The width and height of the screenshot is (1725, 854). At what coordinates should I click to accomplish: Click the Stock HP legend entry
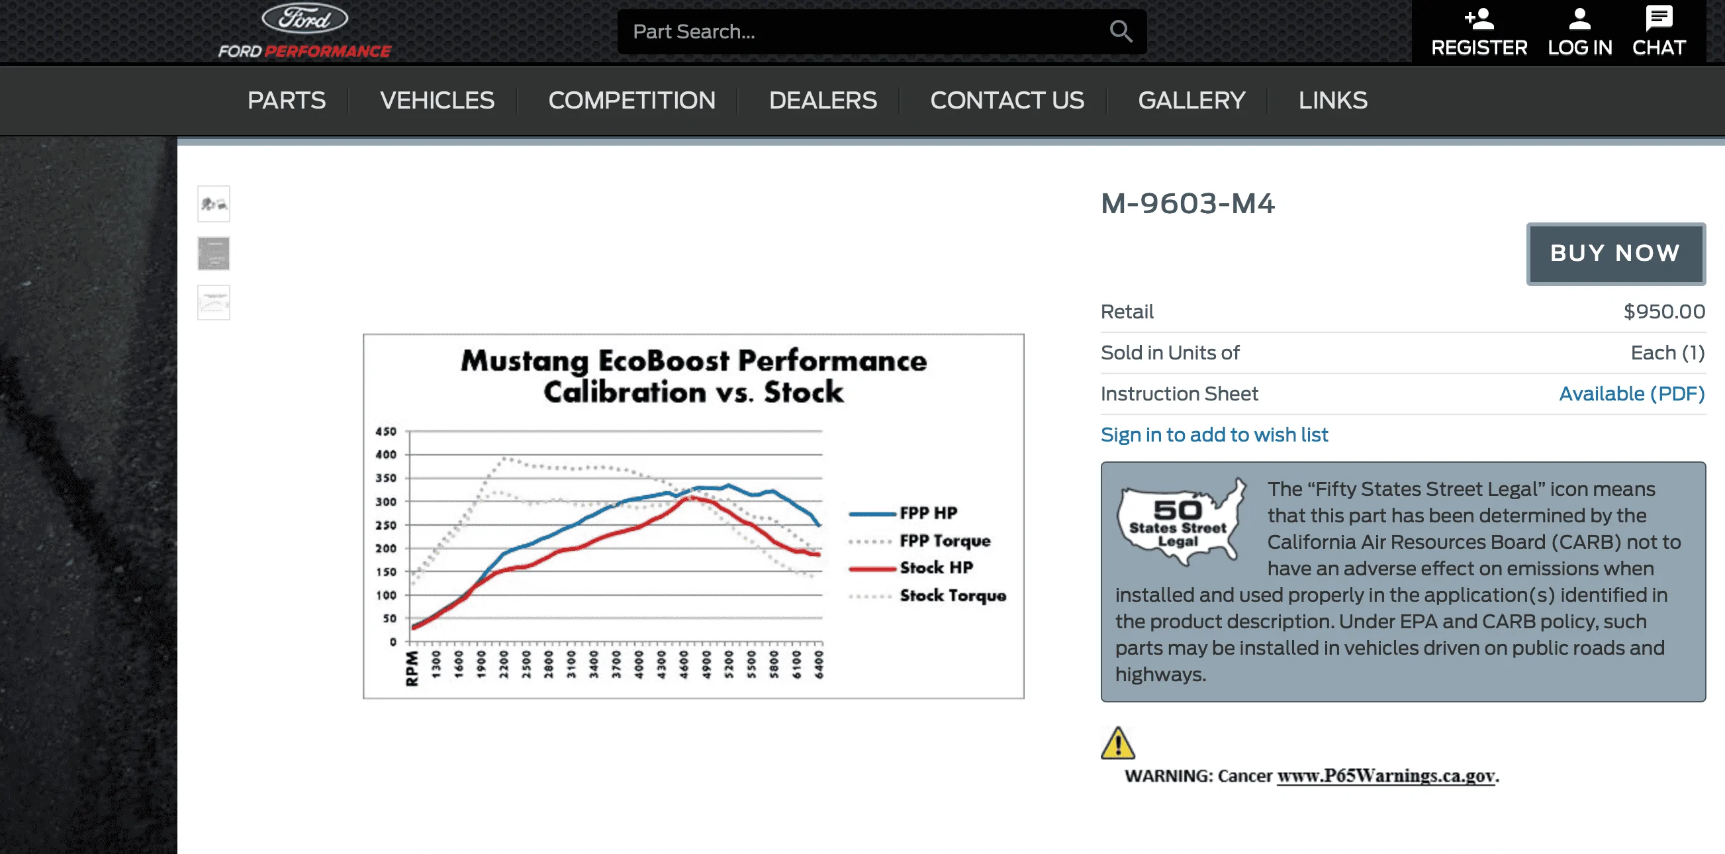(x=911, y=568)
